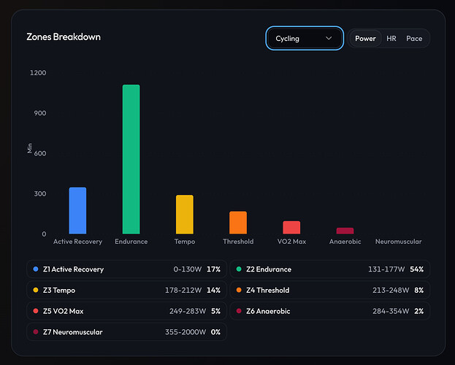Click the Threshold x-axis label
The height and width of the screenshot is (365, 455).
coord(238,242)
